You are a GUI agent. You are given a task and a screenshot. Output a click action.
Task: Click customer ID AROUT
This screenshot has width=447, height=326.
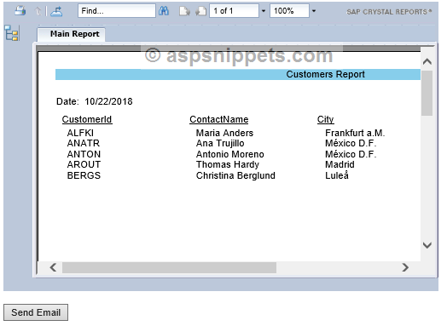coord(84,164)
